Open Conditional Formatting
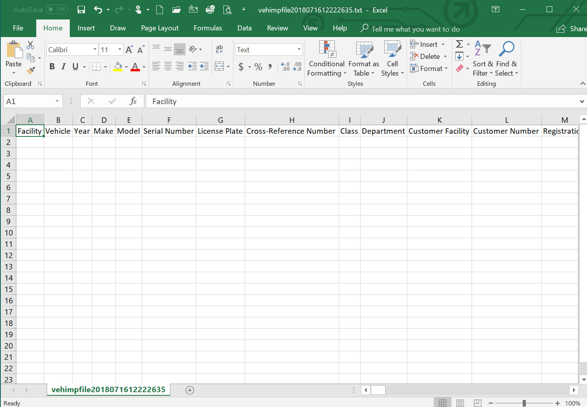This screenshot has width=587, height=407. coord(327,58)
